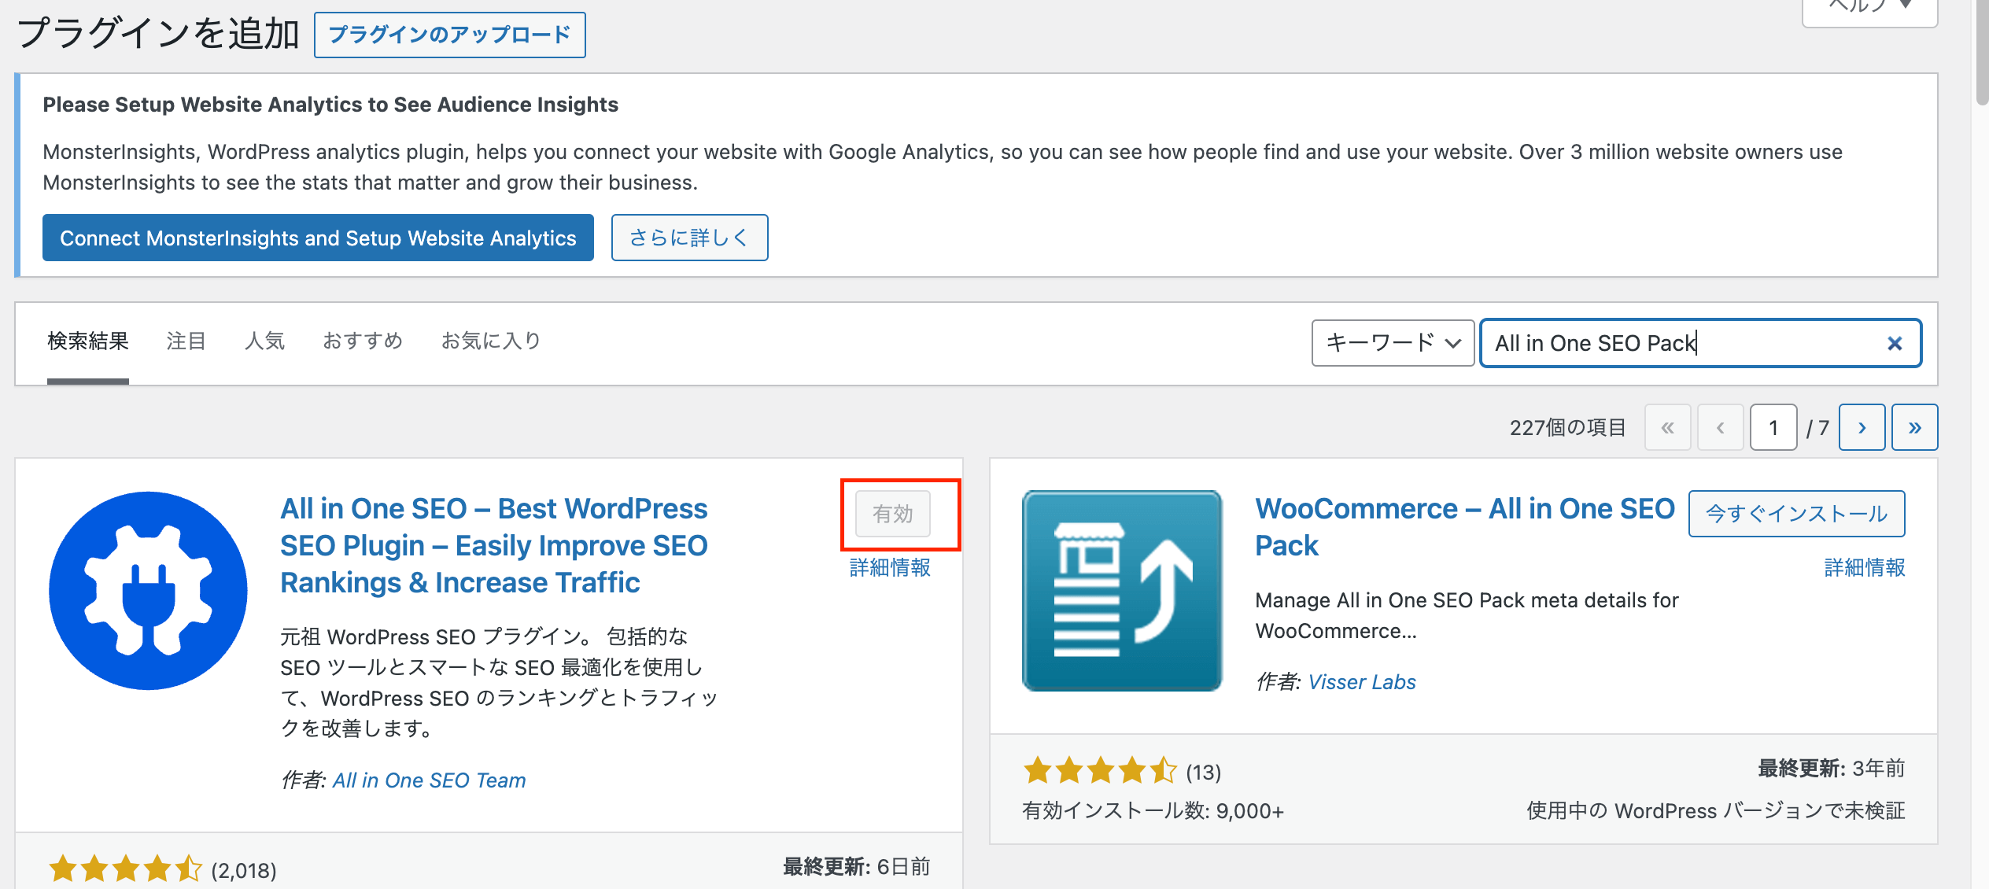Go to next page of results
1989x889 pixels.
pyautogui.click(x=1862, y=427)
